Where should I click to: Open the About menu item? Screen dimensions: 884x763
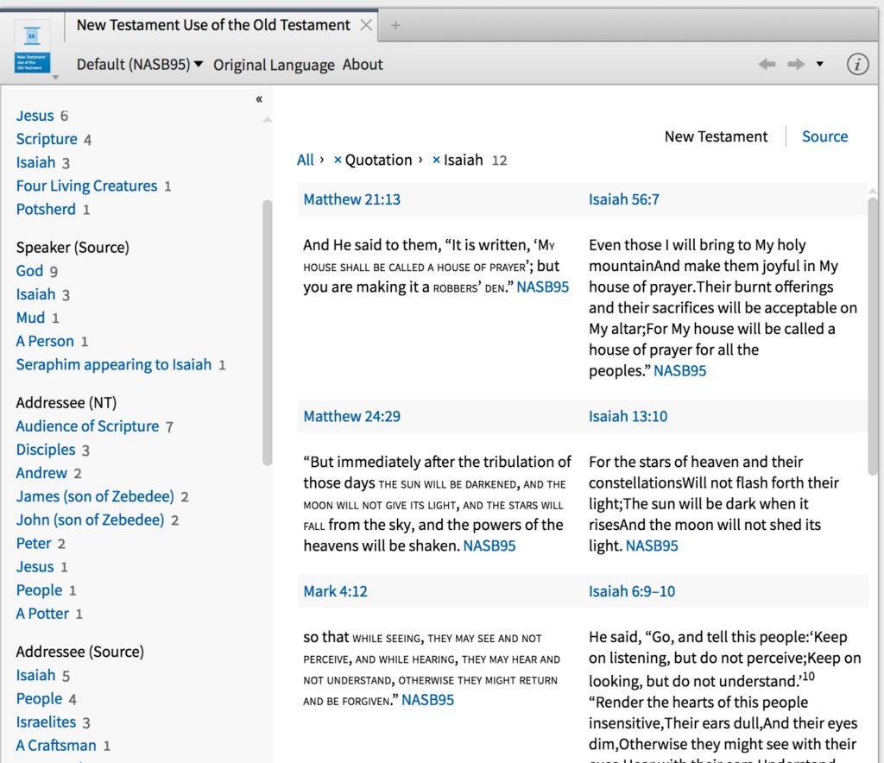[x=362, y=65]
